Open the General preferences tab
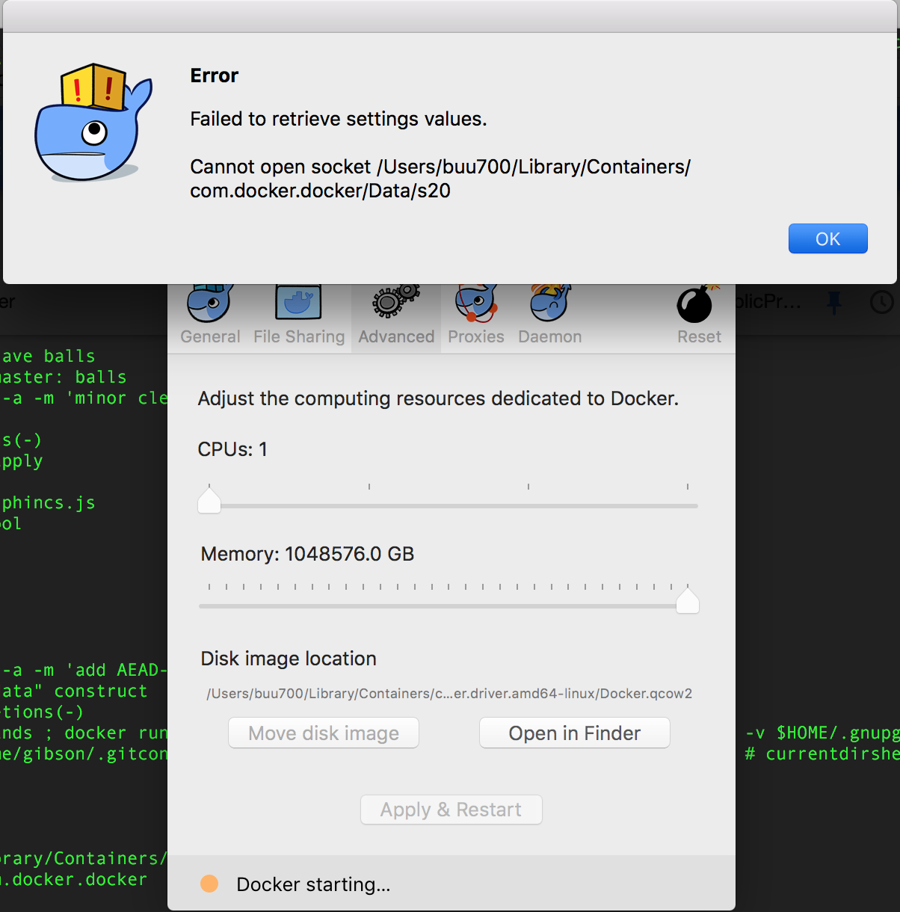 pyautogui.click(x=210, y=315)
